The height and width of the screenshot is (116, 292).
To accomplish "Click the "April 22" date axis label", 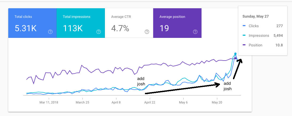I will (150, 102).
